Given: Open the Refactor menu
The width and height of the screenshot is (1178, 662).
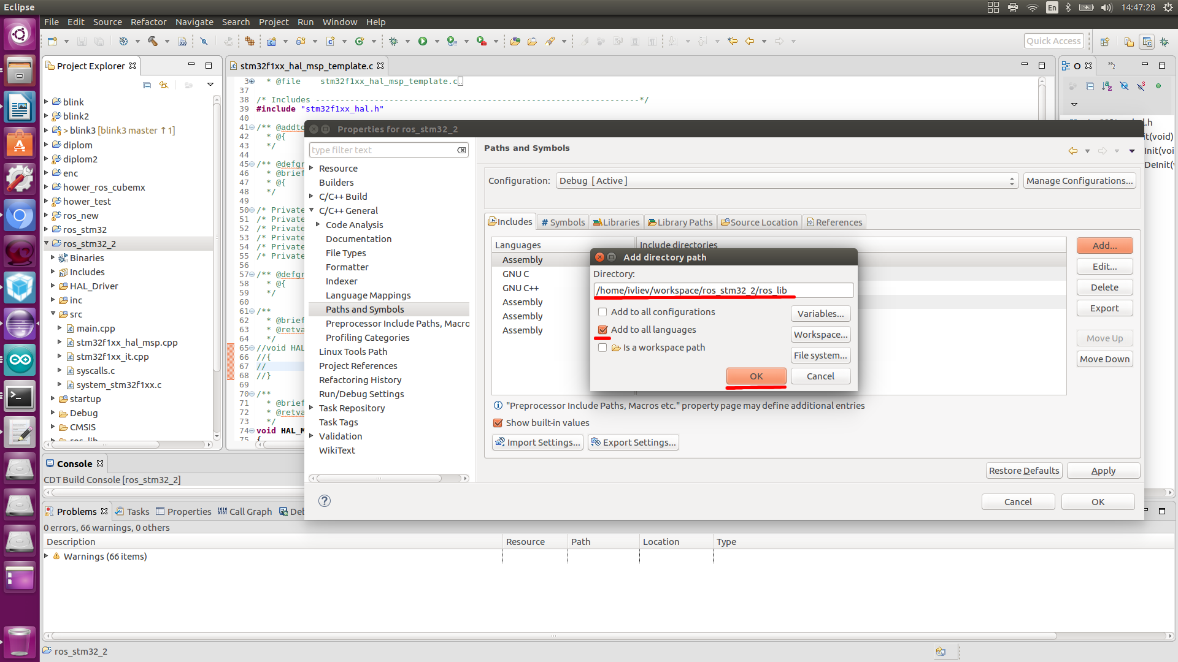Looking at the screenshot, I should (148, 22).
